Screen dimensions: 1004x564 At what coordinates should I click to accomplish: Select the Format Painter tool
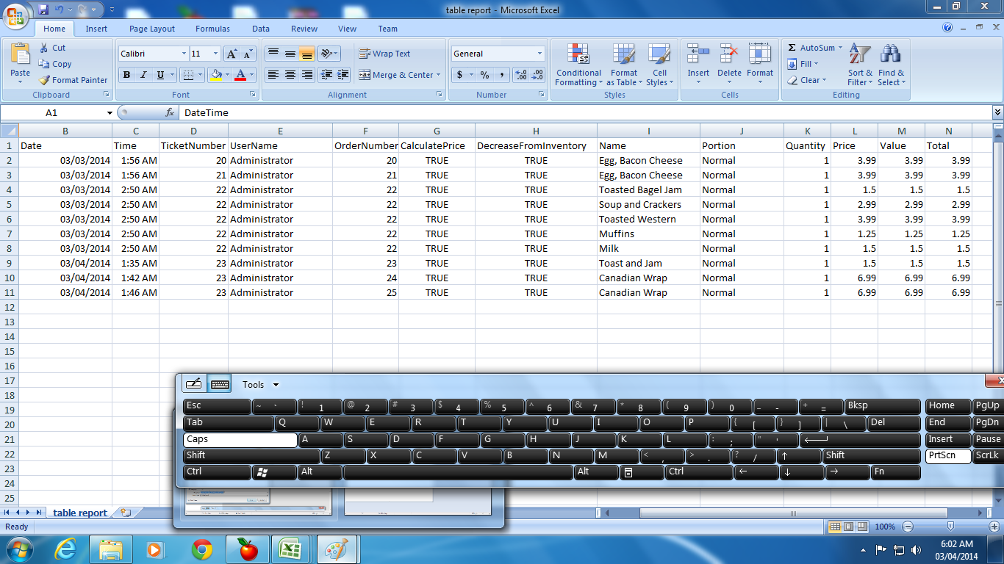coord(73,80)
